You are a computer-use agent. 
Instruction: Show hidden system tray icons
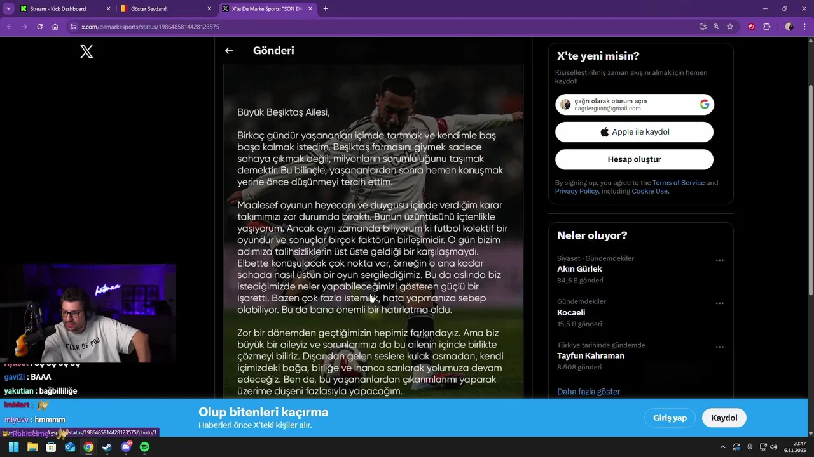tap(722, 447)
